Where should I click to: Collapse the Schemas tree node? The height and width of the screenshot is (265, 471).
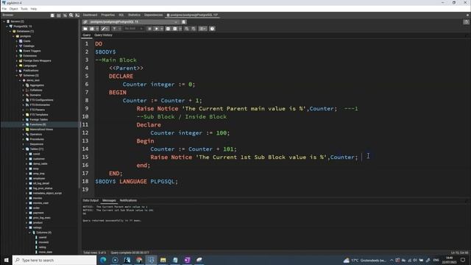[x=17, y=75]
